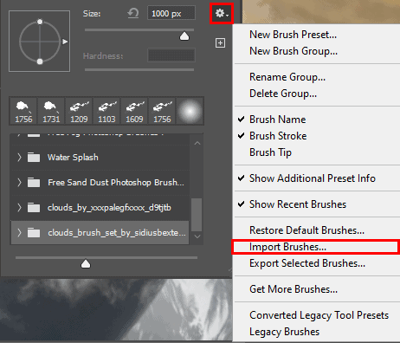
Task: Create new preset with plus square icon
Action: coord(220,43)
